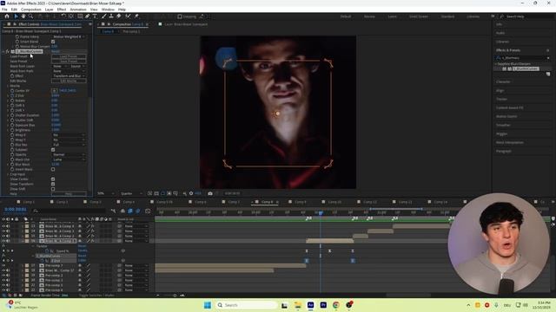556x312 pixels.
Task: Click the Windows Start button
Action: 208,305
